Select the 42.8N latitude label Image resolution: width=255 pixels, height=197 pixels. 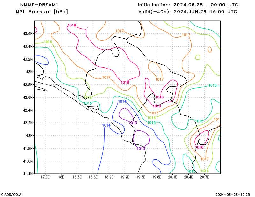point(28,85)
